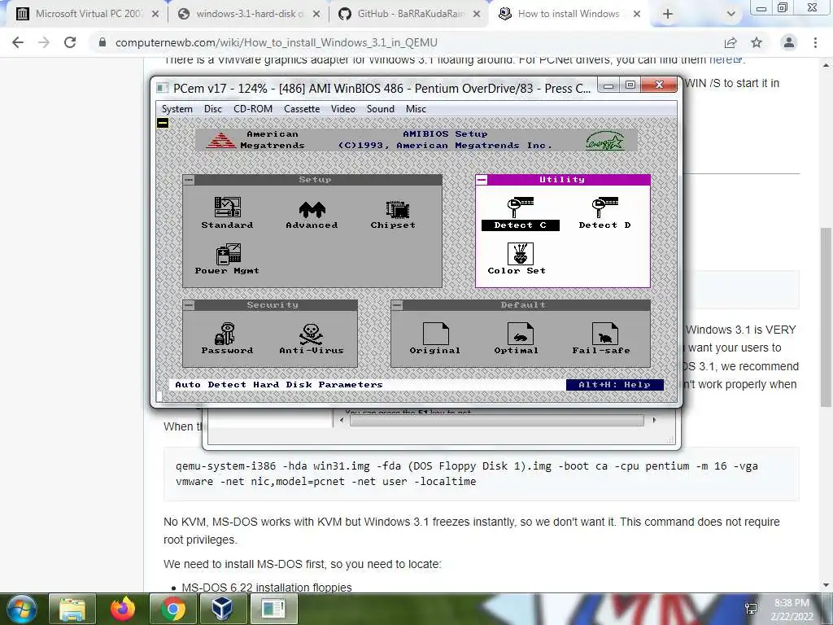Click the network tray icon
Screen dimensions: 833x625
(x=751, y=610)
